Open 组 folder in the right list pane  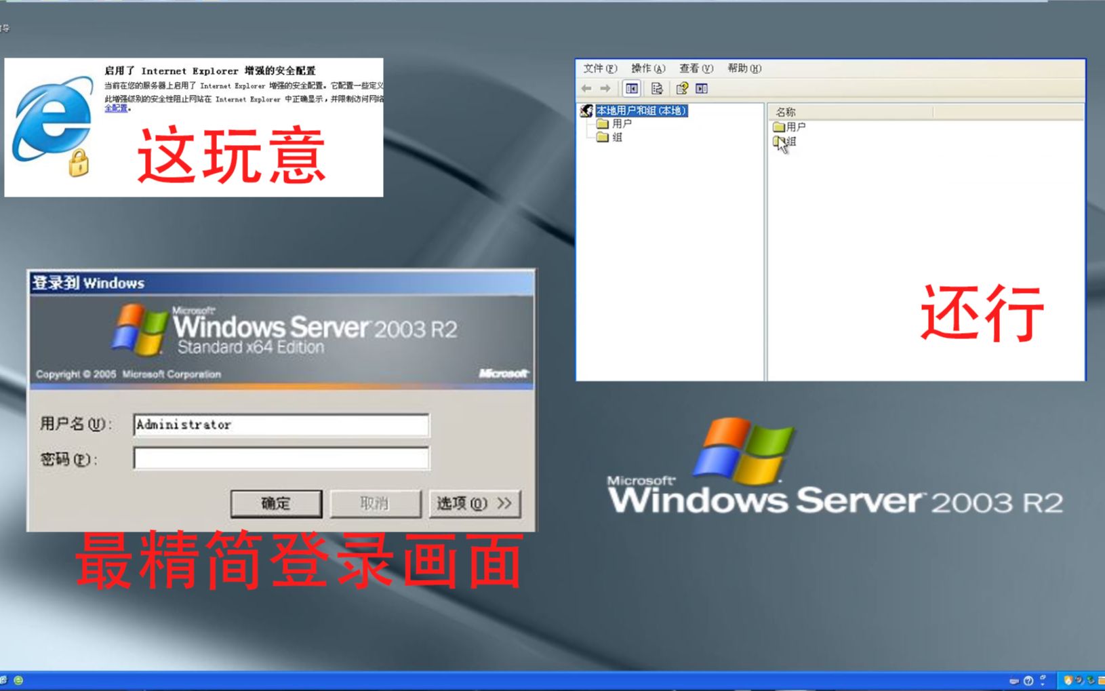click(785, 141)
